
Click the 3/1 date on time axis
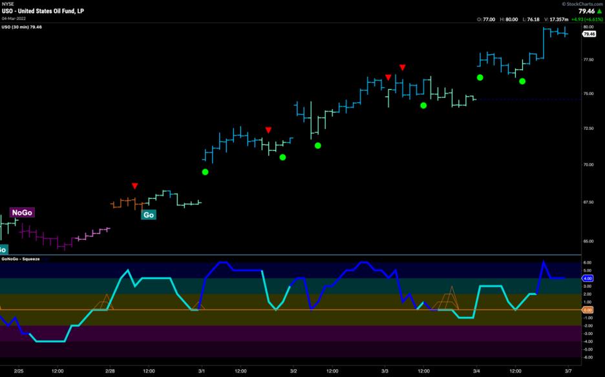click(202, 370)
